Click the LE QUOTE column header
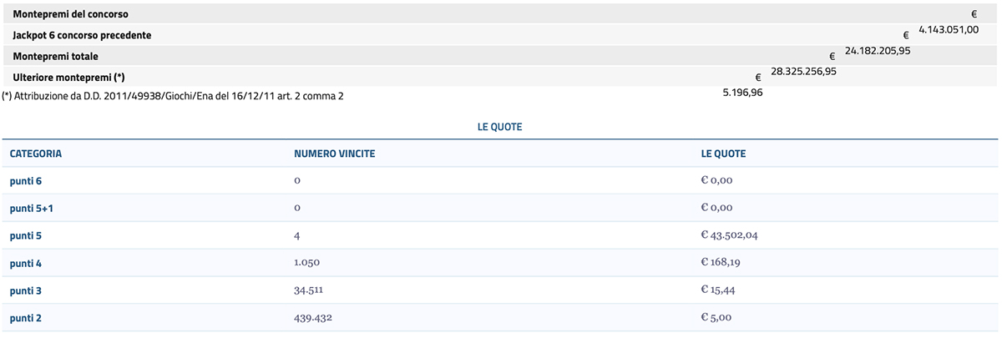The image size is (1002, 338). pyautogui.click(x=724, y=154)
